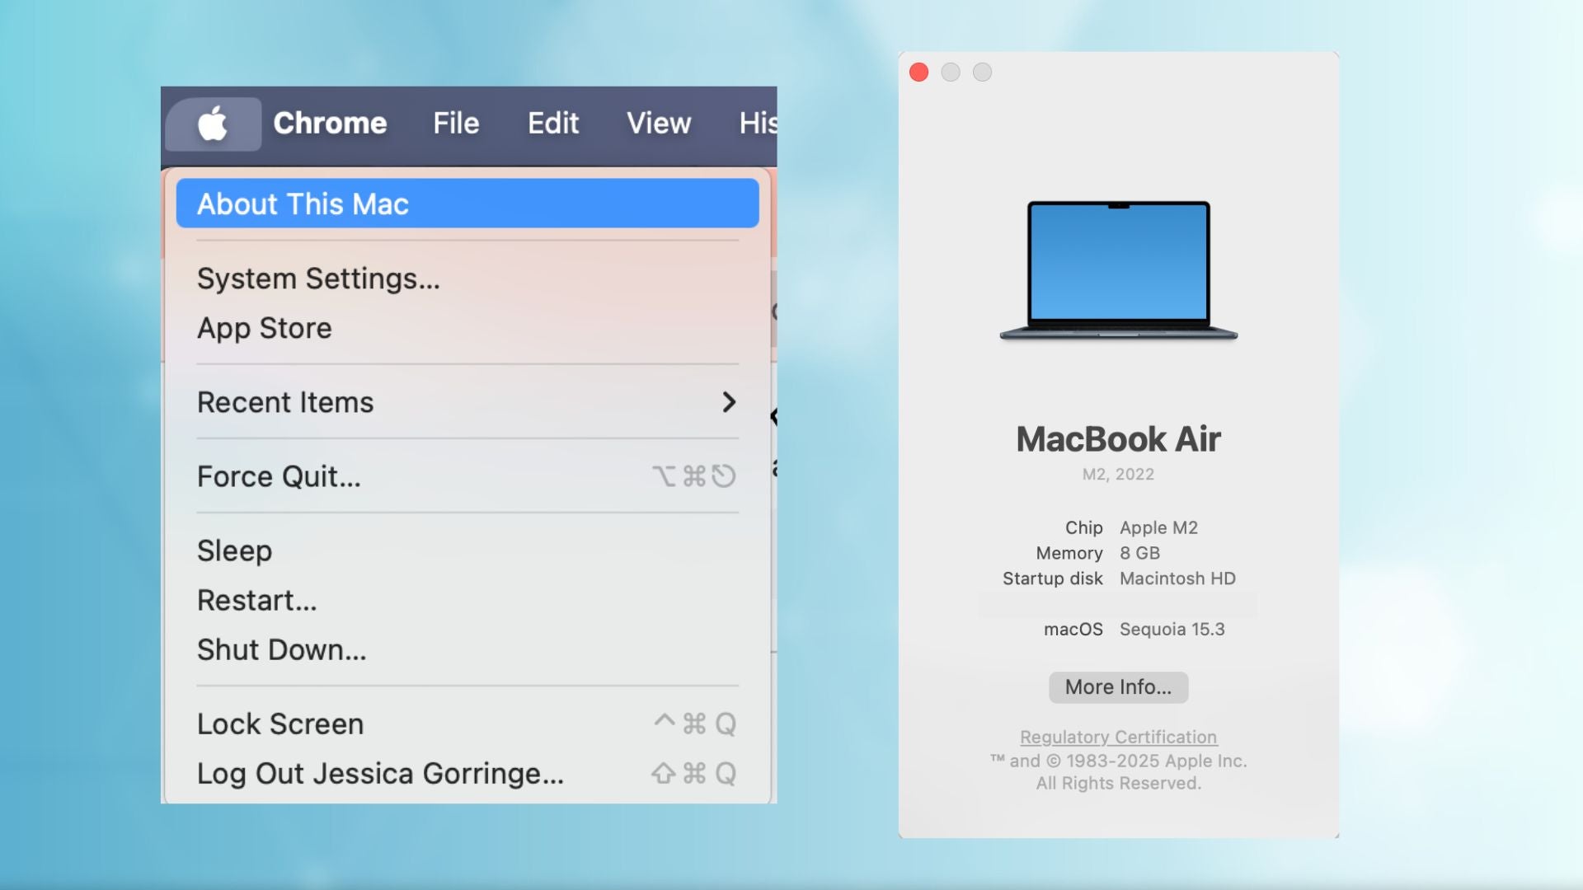Open the Edit menu
This screenshot has width=1583, height=890.
[x=553, y=123]
